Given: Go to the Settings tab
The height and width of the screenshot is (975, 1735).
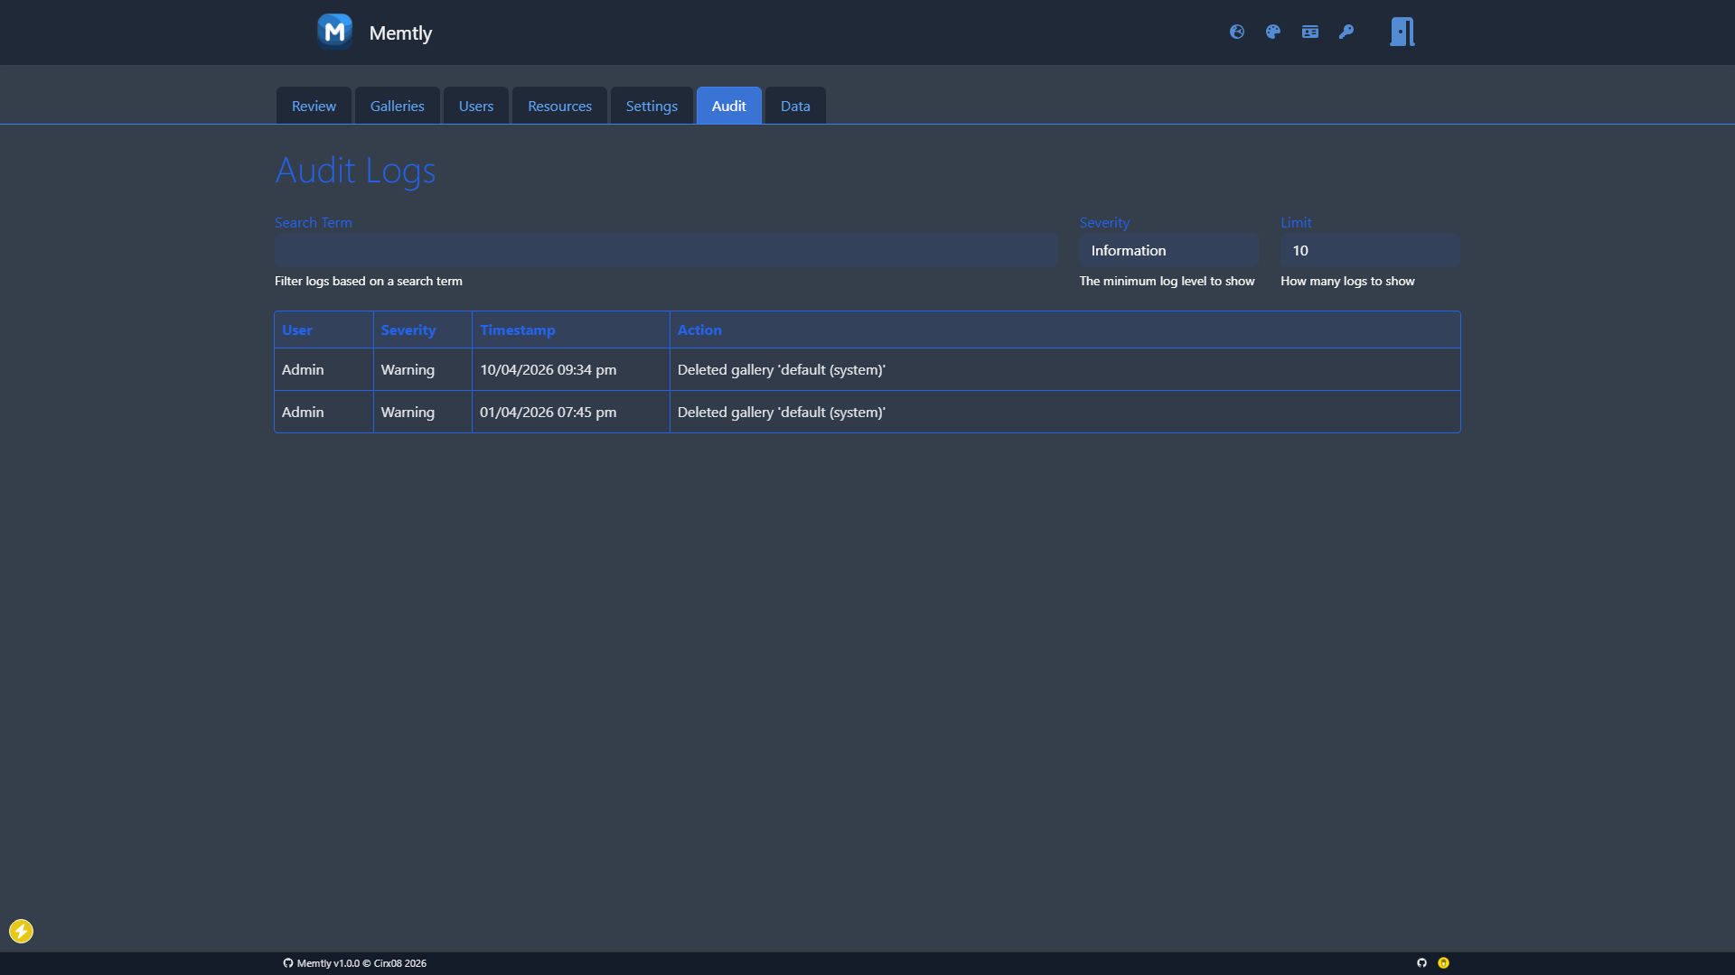Looking at the screenshot, I should (x=652, y=106).
